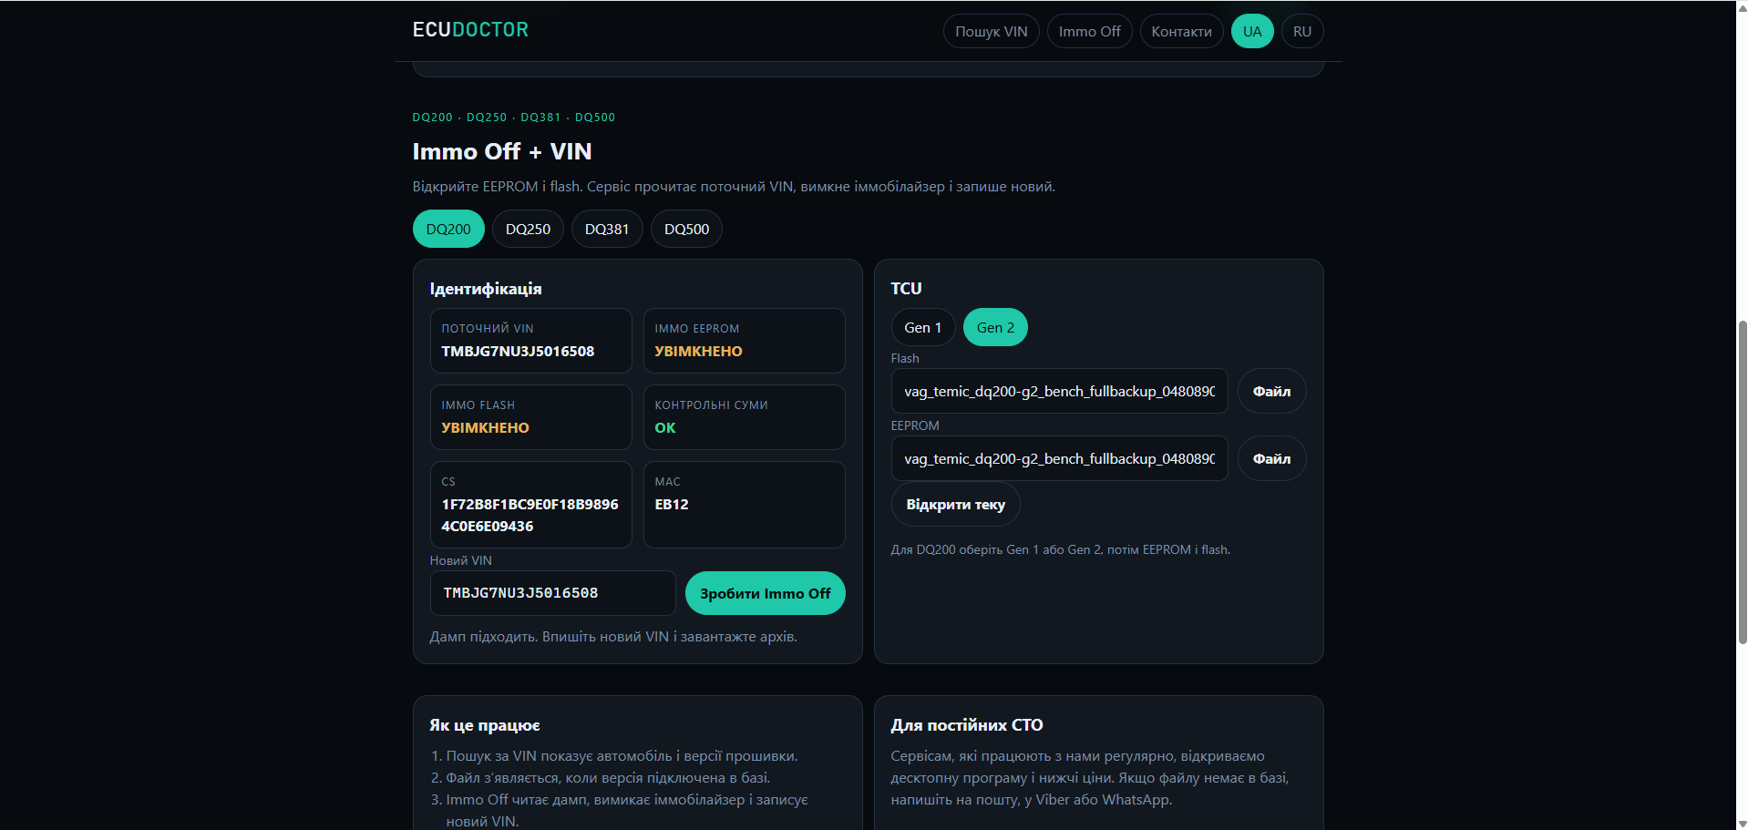The height and width of the screenshot is (830, 1748).
Task: Click the Дамп підходить status message
Action: (613, 637)
